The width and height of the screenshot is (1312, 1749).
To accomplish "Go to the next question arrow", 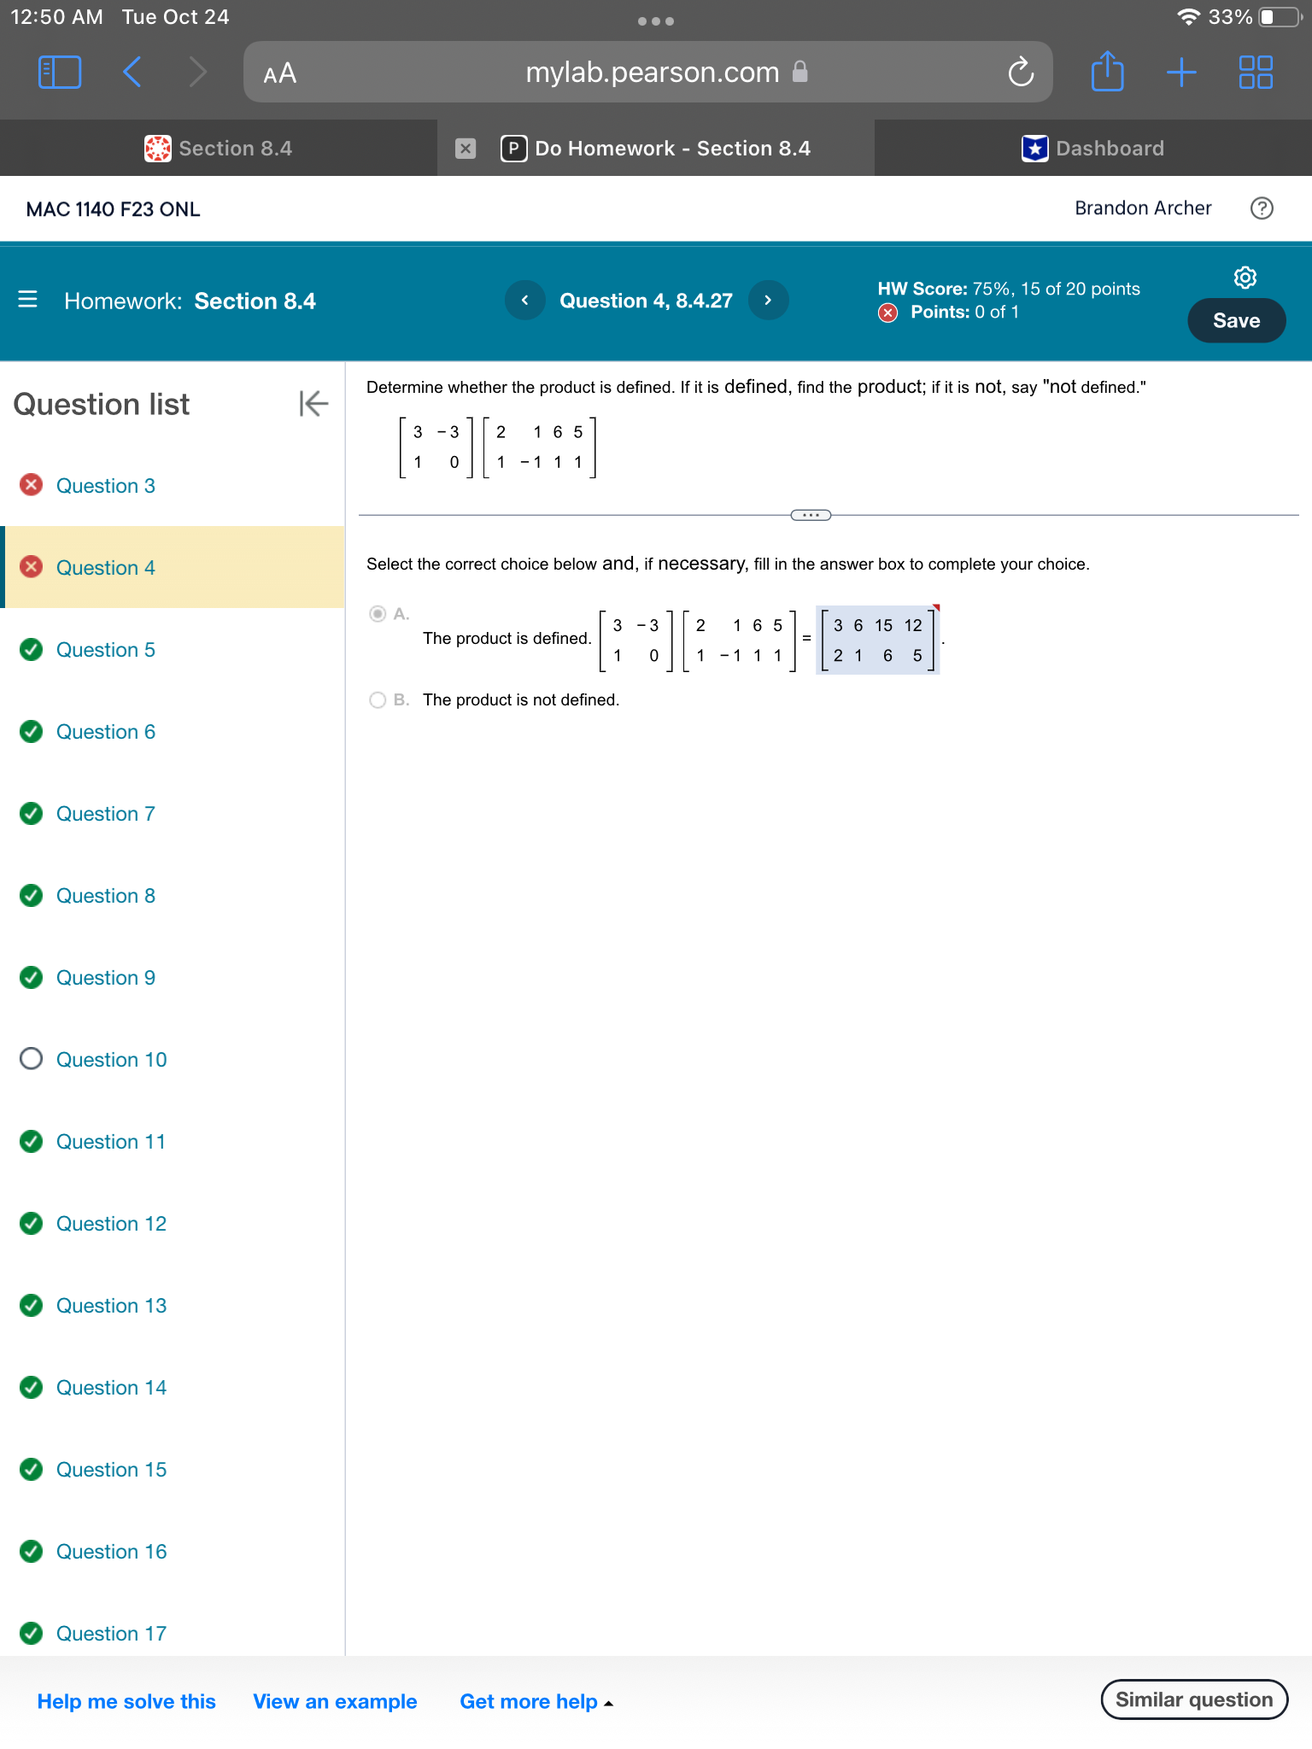I will pos(768,300).
